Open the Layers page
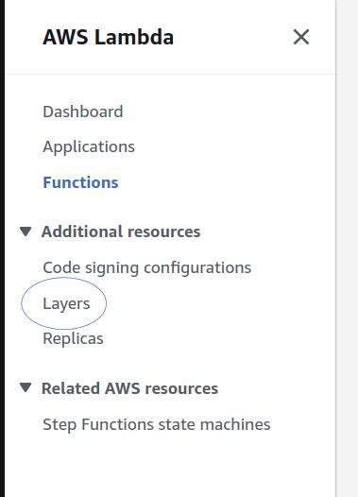 [x=66, y=303]
